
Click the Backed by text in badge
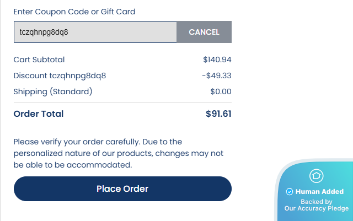316,202
